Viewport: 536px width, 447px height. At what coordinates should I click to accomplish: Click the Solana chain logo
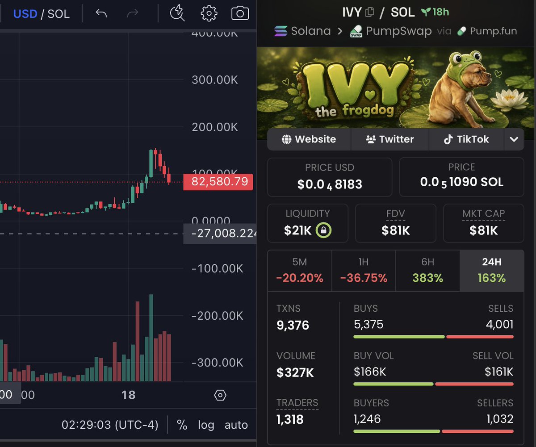tap(281, 31)
